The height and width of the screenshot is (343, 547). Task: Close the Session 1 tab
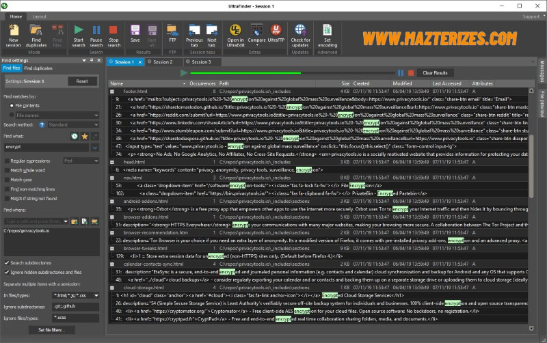[x=140, y=62]
